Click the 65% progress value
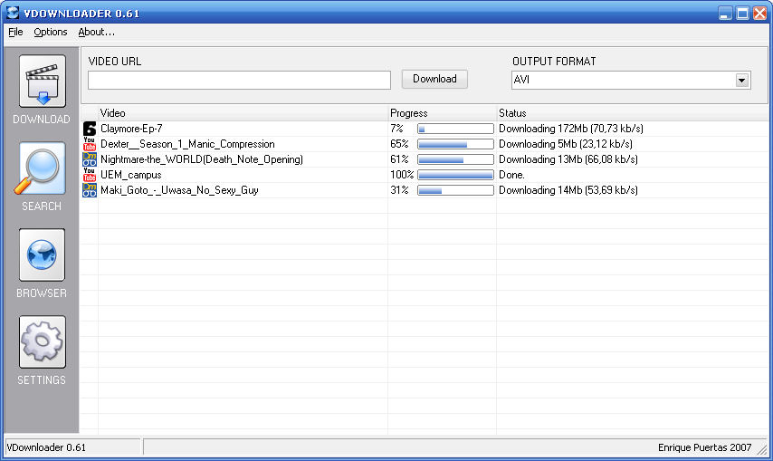The image size is (773, 461). (399, 144)
